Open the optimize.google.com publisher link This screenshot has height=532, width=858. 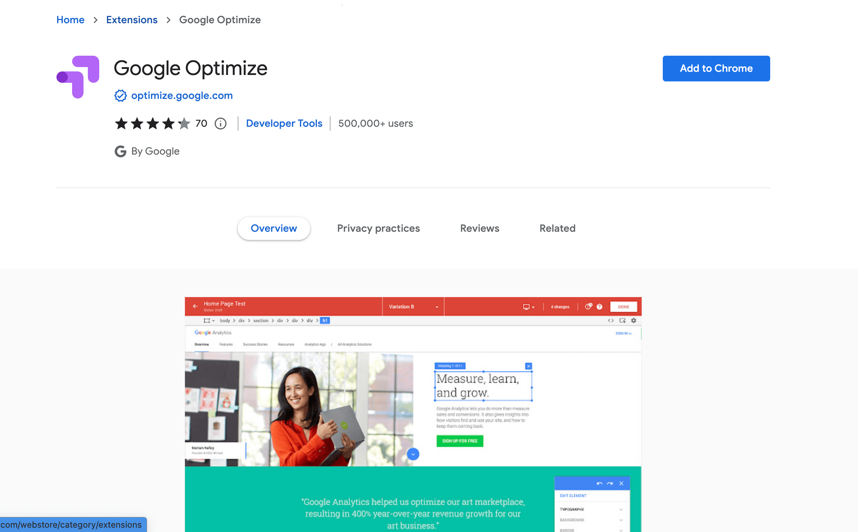(182, 96)
